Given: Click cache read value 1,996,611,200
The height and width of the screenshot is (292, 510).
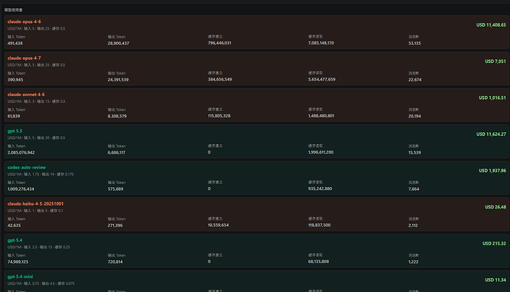Looking at the screenshot, I should 321,152.
